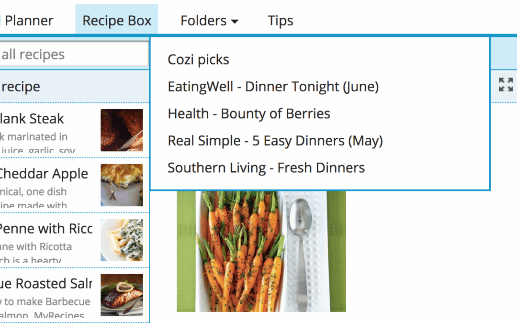The image size is (517, 323).
Task: Click the expand fullscreen arrows icon
Action: coord(506,85)
